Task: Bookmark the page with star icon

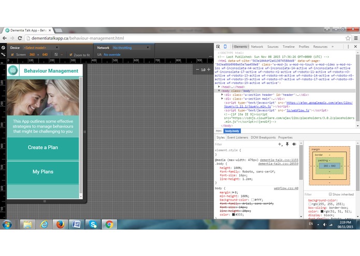Action: 348,38
